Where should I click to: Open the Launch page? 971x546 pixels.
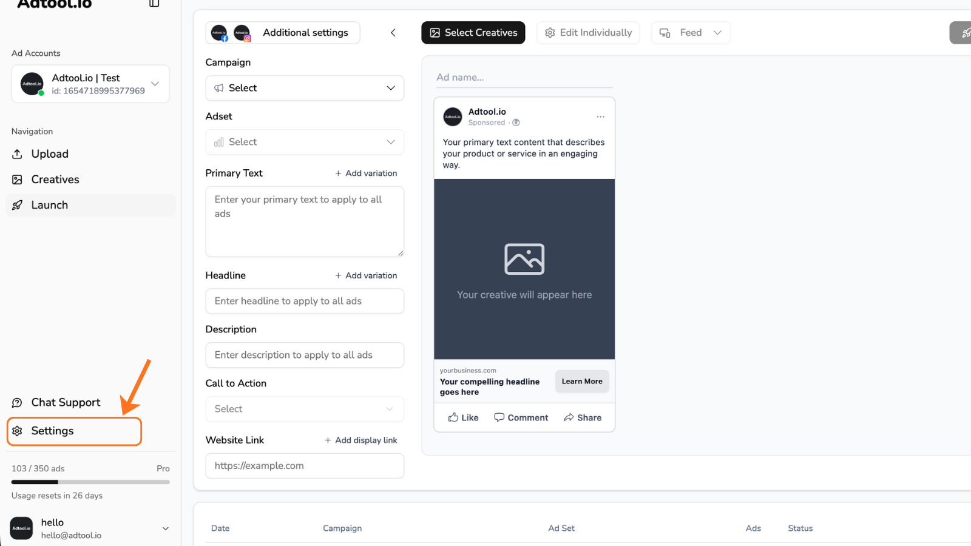(x=90, y=205)
